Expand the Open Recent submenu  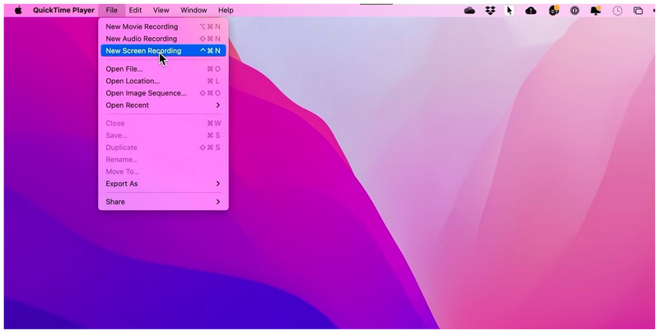[x=163, y=106]
